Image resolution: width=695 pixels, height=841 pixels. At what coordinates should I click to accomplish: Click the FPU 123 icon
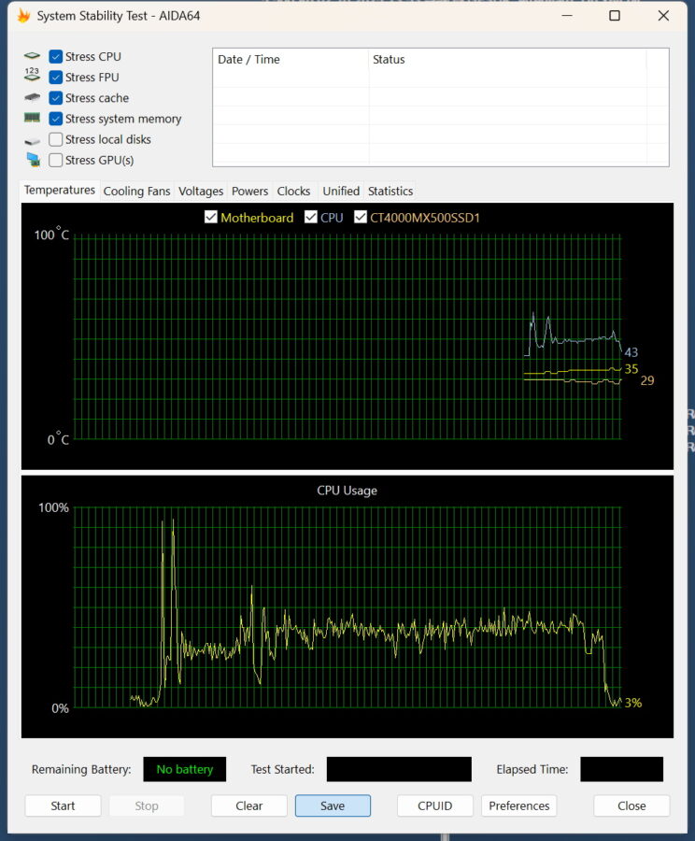33,77
